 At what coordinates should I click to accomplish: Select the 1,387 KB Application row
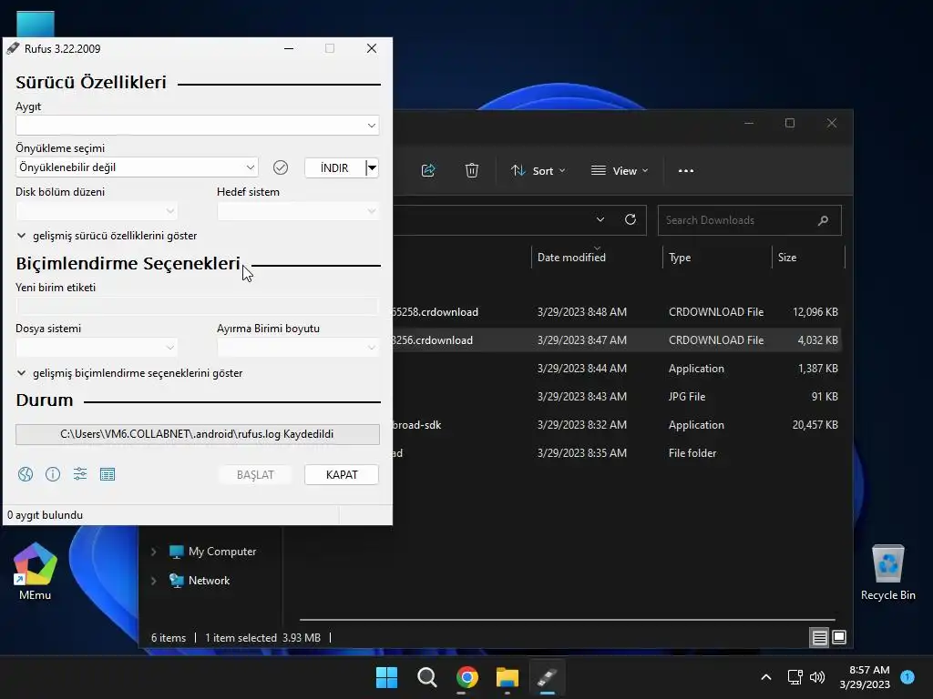(616, 369)
